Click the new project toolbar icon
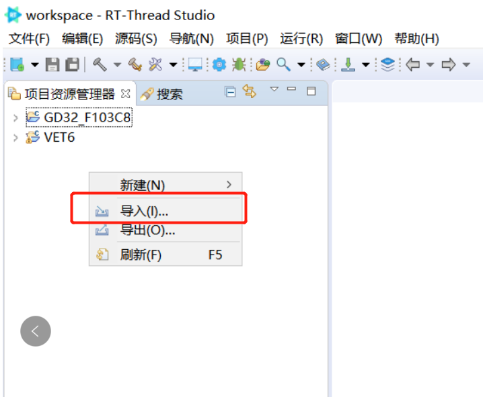Screen dimensions: 483x397 pyautogui.click(x=17, y=64)
